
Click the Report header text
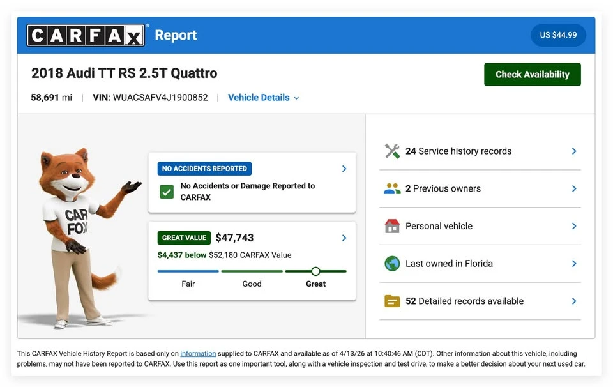click(176, 35)
